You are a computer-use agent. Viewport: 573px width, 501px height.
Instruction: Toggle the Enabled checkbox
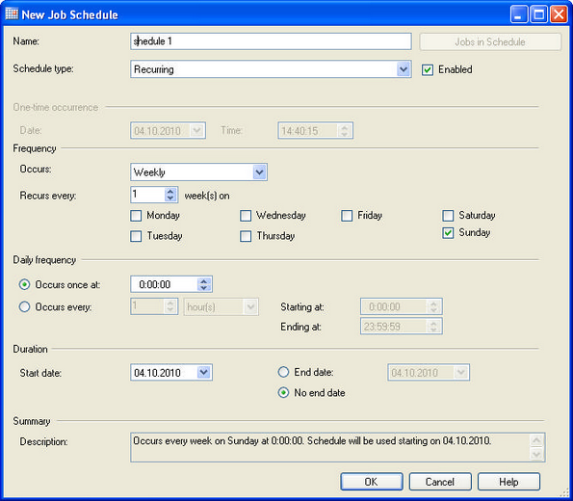click(x=428, y=69)
